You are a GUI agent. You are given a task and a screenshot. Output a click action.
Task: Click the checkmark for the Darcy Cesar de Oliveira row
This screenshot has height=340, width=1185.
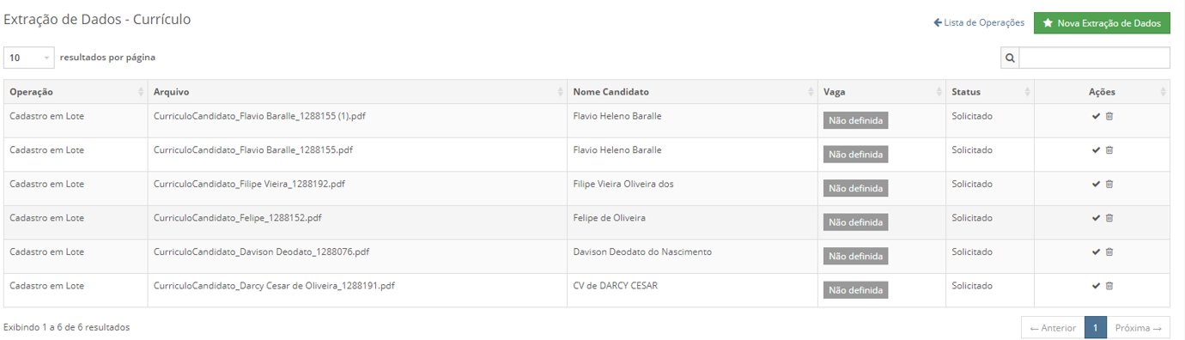click(1096, 286)
